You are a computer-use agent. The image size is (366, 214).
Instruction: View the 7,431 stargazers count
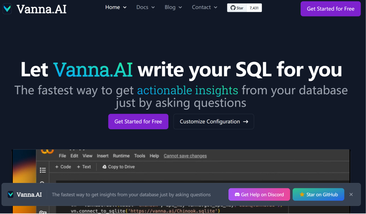point(254,8)
